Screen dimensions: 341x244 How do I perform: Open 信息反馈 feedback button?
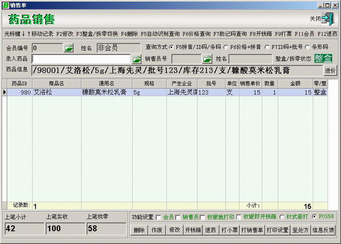point(324,231)
